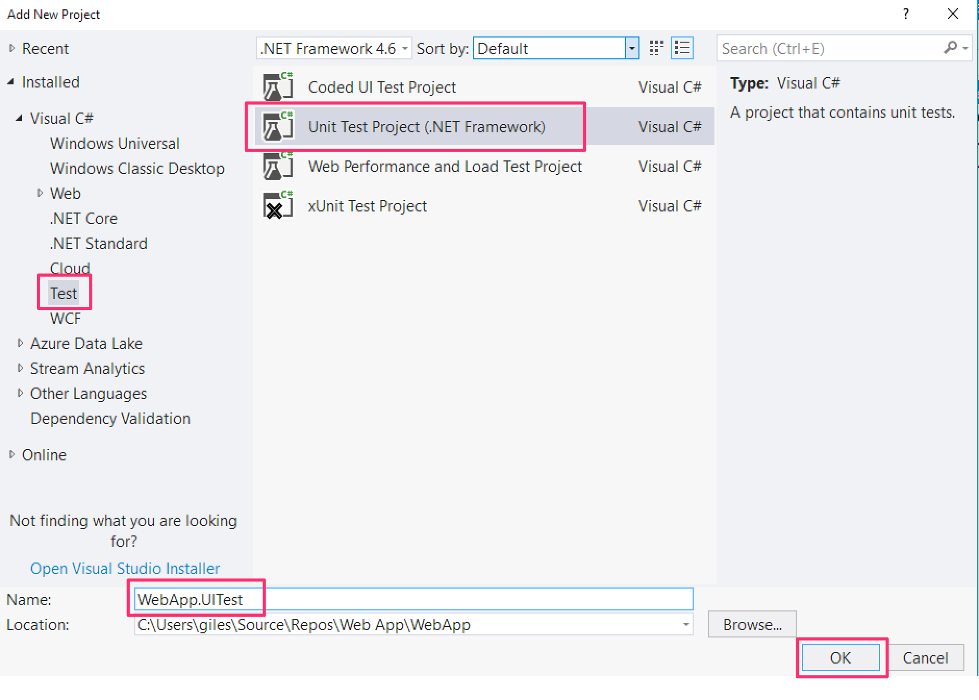Switch to medium icons list view

682,48
